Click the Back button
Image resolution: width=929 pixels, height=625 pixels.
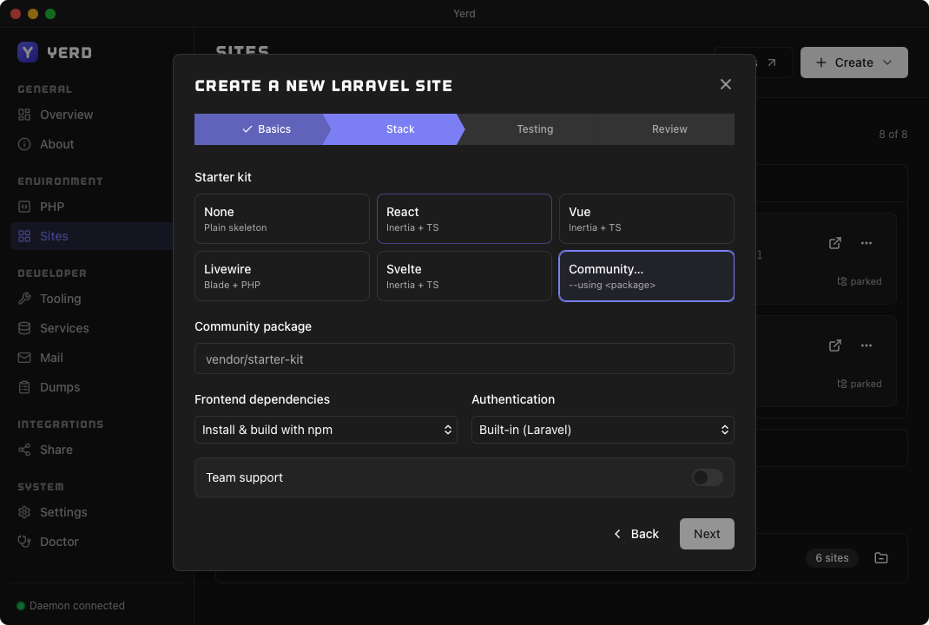(x=636, y=534)
